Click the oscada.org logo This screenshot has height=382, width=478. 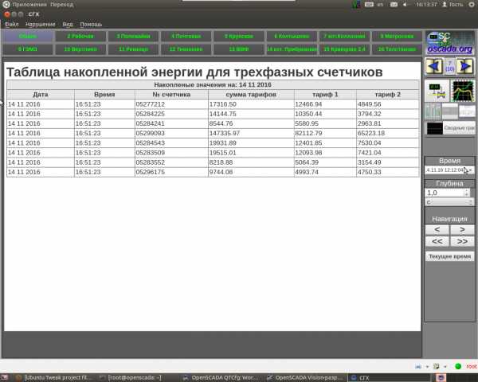[x=449, y=42]
